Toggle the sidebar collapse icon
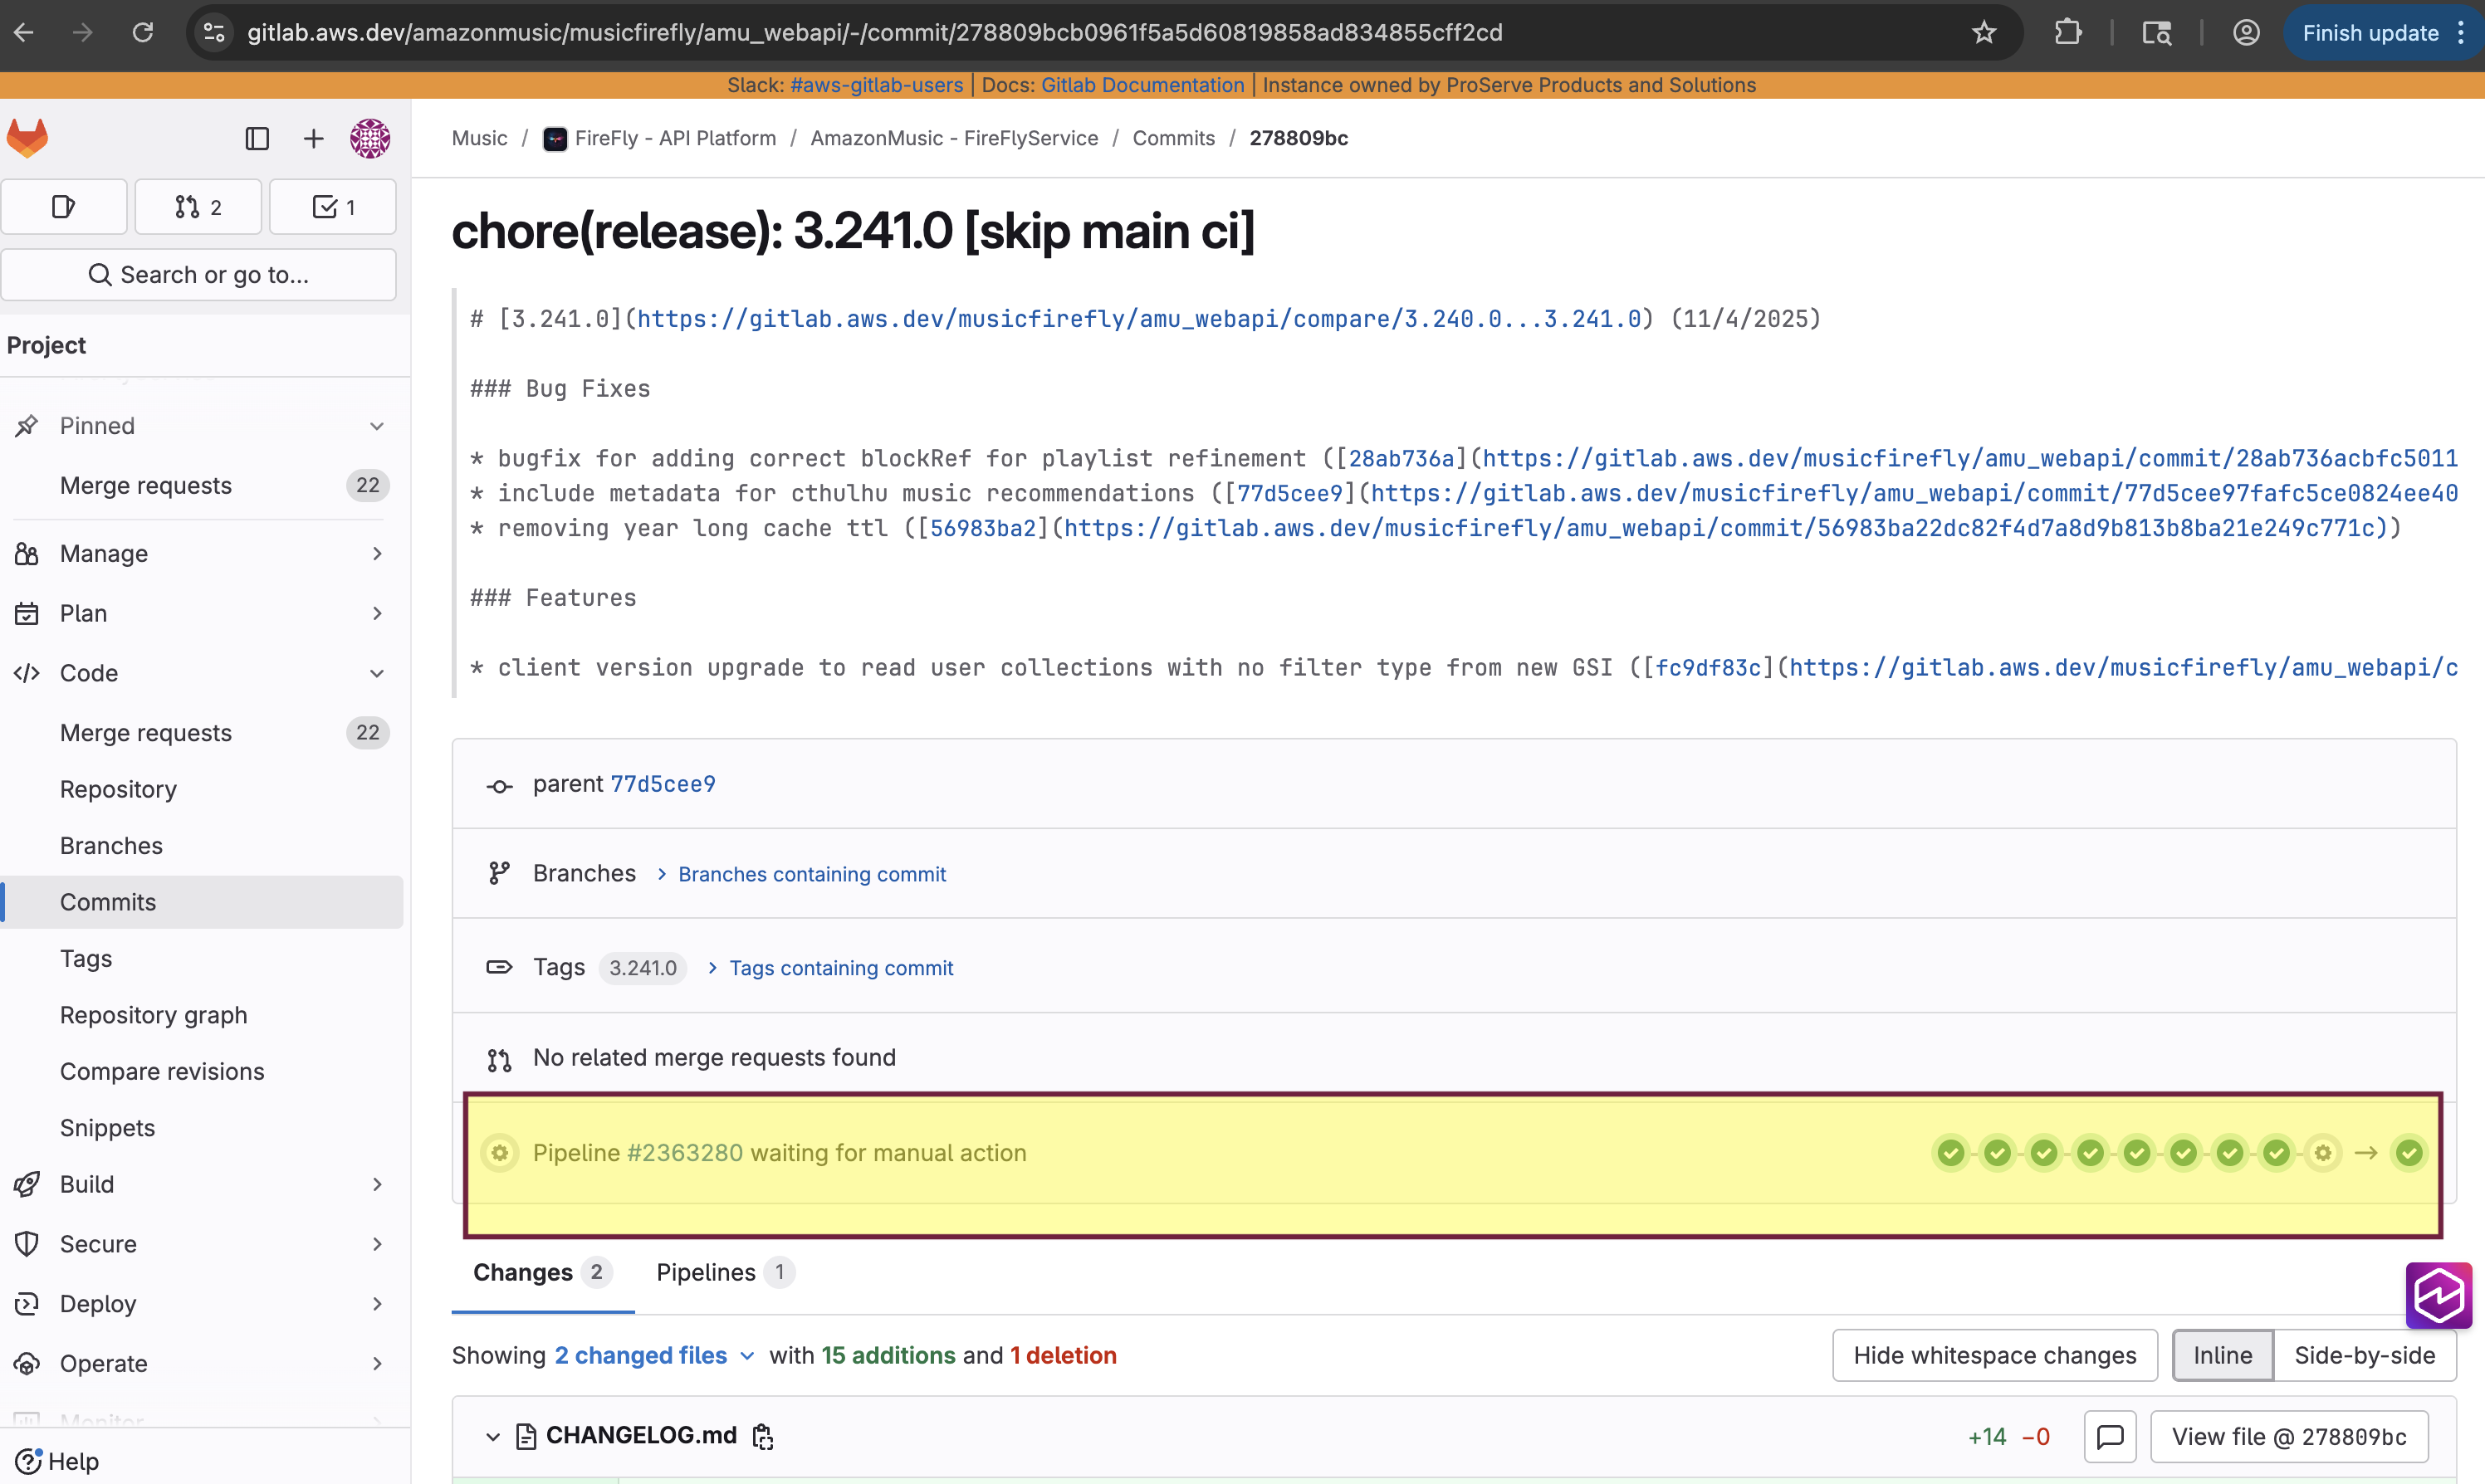This screenshot has width=2485, height=1484. pyautogui.click(x=257, y=138)
